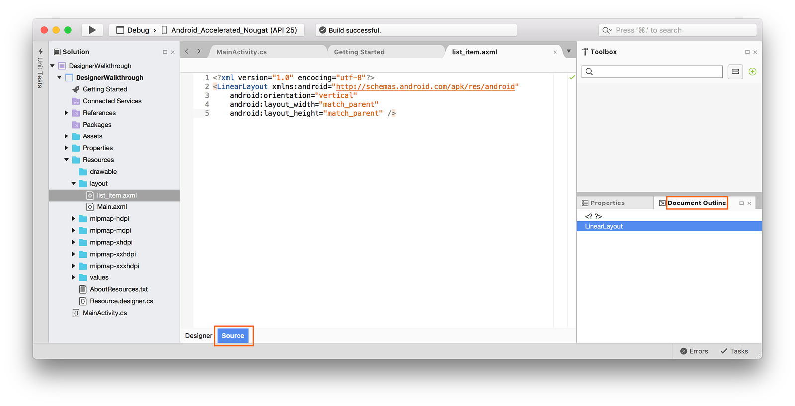Switch to the MainActivity.cs tab
The image size is (795, 406).
pos(241,52)
